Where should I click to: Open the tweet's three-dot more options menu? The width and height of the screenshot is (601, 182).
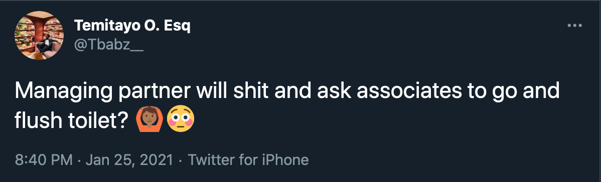[x=574, y=25]
